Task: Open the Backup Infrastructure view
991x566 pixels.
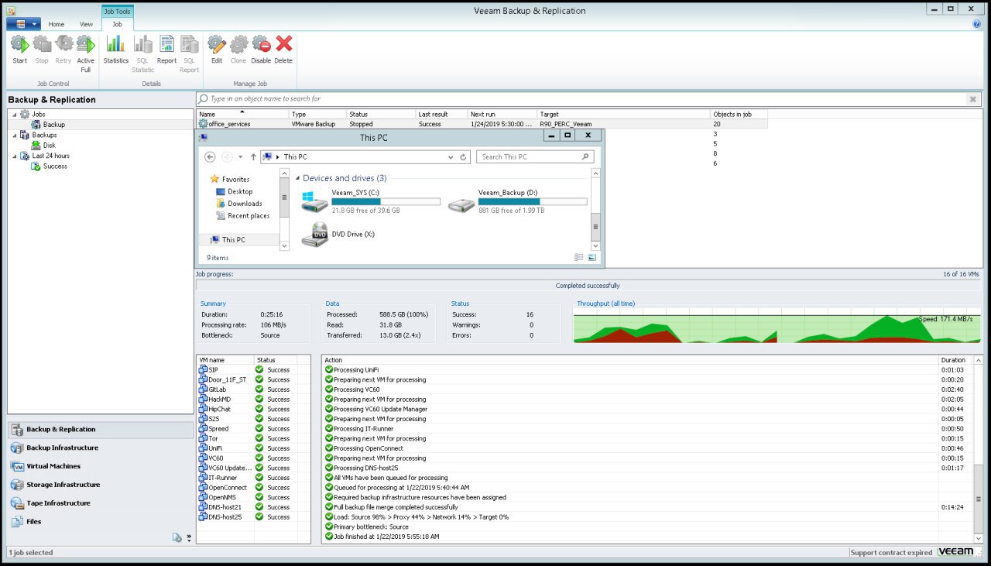Action: [100, 448]
